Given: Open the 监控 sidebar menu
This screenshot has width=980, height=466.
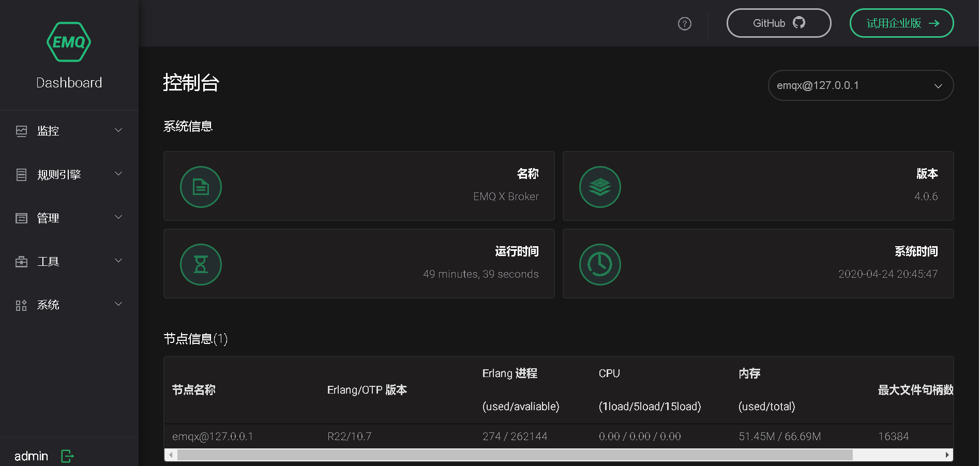Looking at the screenshot, I should [69, 131].
